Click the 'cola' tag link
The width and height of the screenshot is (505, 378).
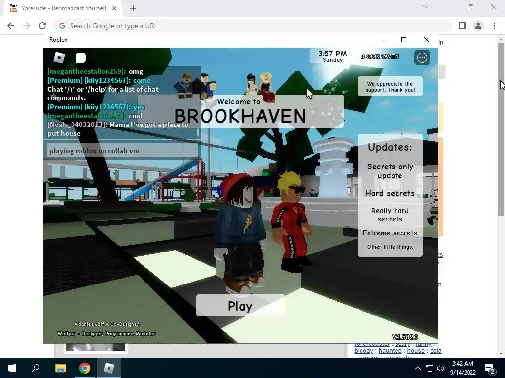click(x=436, y=350)
